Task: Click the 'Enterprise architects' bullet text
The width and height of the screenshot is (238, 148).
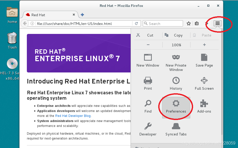Action: pos(54,106)
